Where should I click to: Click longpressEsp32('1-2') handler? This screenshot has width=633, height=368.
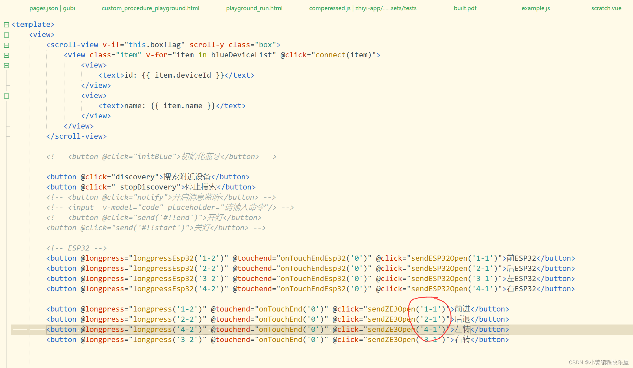coord(179,258)
